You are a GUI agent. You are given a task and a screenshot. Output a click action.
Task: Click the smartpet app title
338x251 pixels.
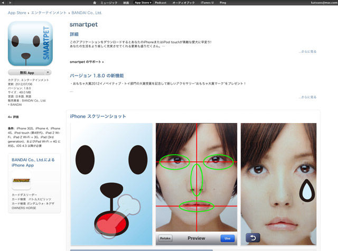(83, 24)
